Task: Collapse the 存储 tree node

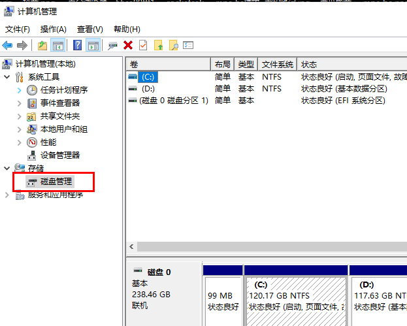Action: [7, 168]
